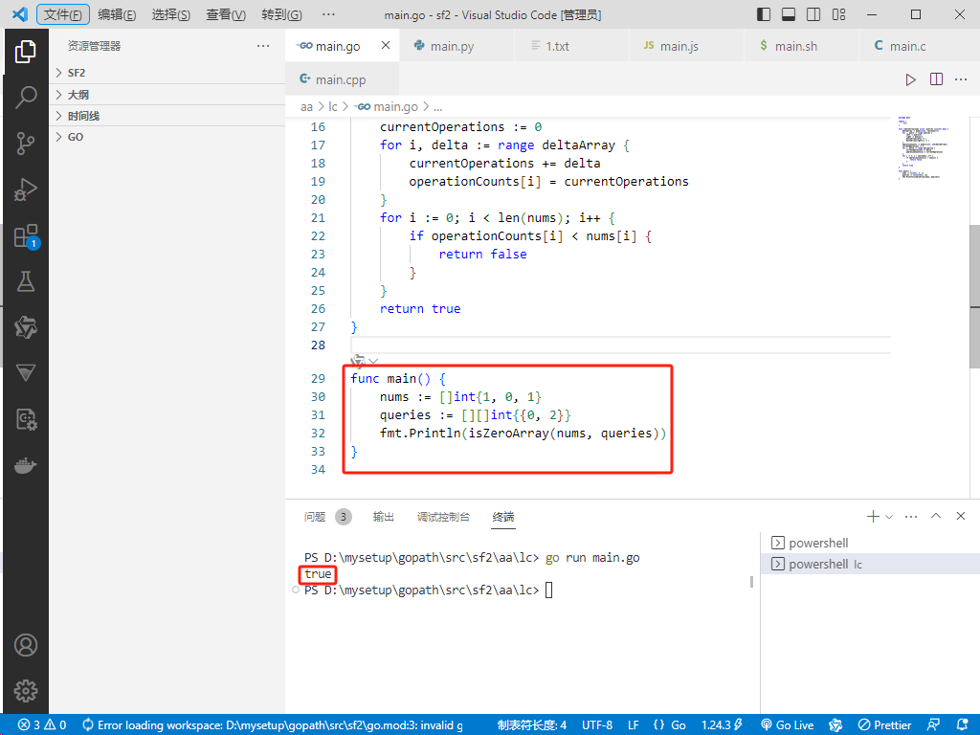
Task: Open Explorer views more actions ellipsis
Action: (x=263, y=46)
